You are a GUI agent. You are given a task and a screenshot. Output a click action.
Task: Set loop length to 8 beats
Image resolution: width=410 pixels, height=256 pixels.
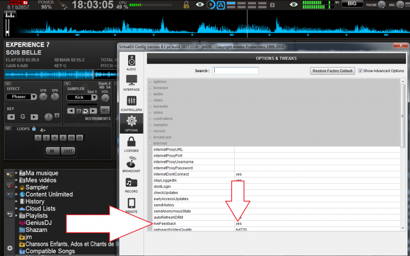tap(63, 138)
